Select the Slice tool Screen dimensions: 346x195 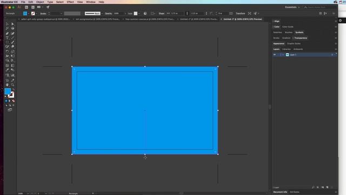tap(12, 80)
